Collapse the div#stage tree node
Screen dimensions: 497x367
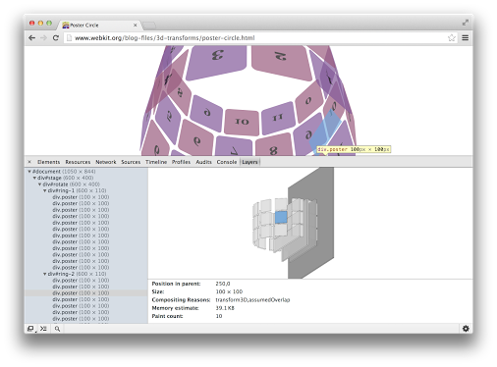pos(34,178)
